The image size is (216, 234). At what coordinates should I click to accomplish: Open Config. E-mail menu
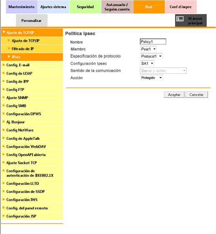(x=32, y=65)
